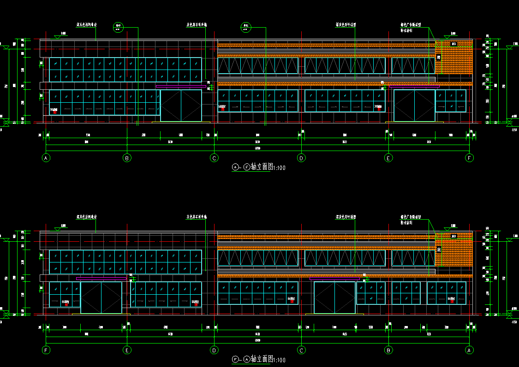Select right double door in upper elevation
This screenshot has height=367, width=519.
pyautogui.click(x=414, y=105)
